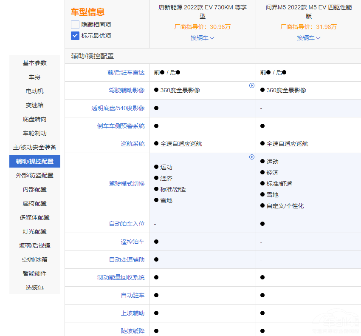Go to 电动机 section
Image resolution: width=361 pixels, height=336 pixels.
(35, 91)
